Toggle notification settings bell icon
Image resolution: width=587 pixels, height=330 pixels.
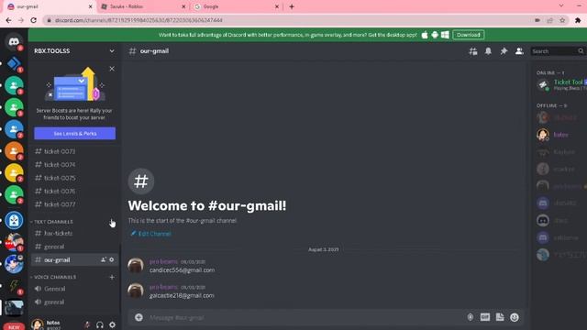[488, 51]
